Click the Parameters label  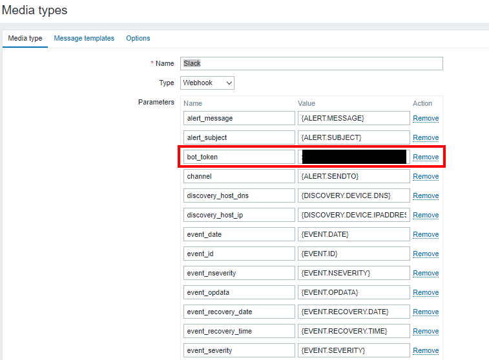[156, 102]
